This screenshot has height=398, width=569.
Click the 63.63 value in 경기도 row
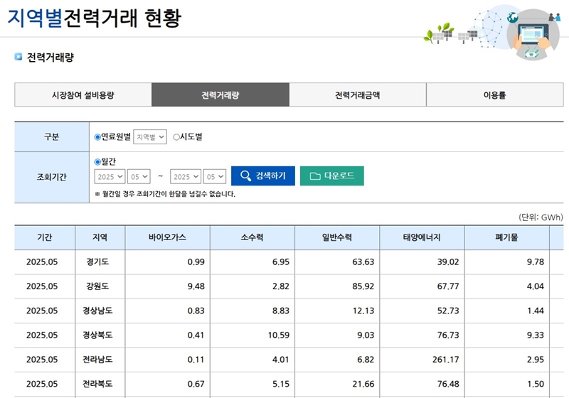click(363, 262)
